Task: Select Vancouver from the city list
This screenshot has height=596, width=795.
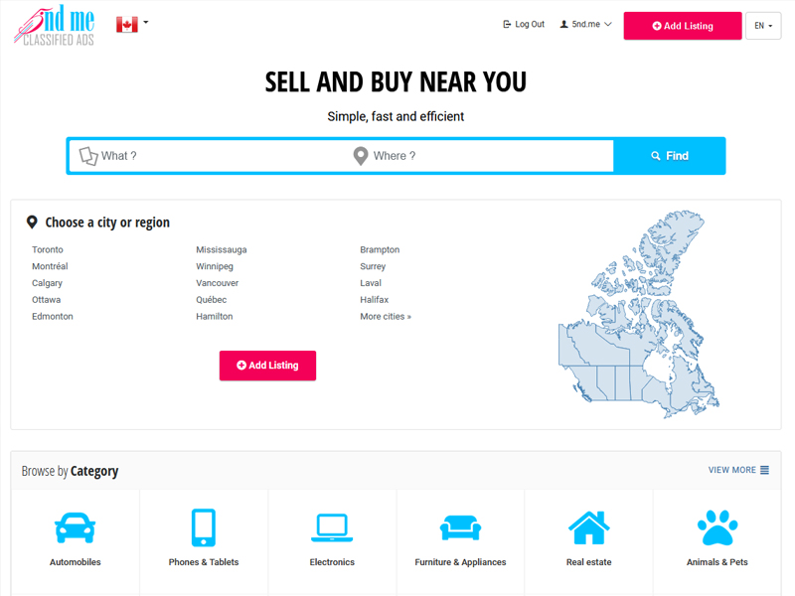Action: click(217, 283)
